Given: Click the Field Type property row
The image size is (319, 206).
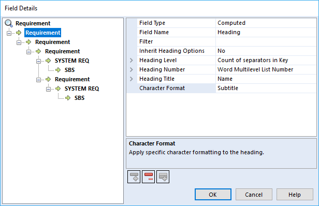Looking at the screenshot, I should 222,23.
